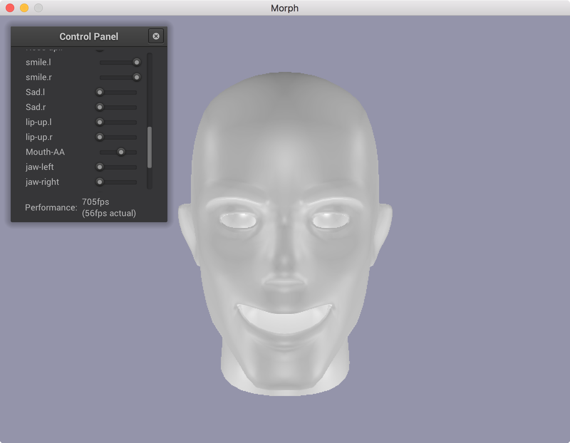The width and height of the screenshot is (570, 443).
Task: Click the jaw-left slider handle
Action: [x=100, y=167]
